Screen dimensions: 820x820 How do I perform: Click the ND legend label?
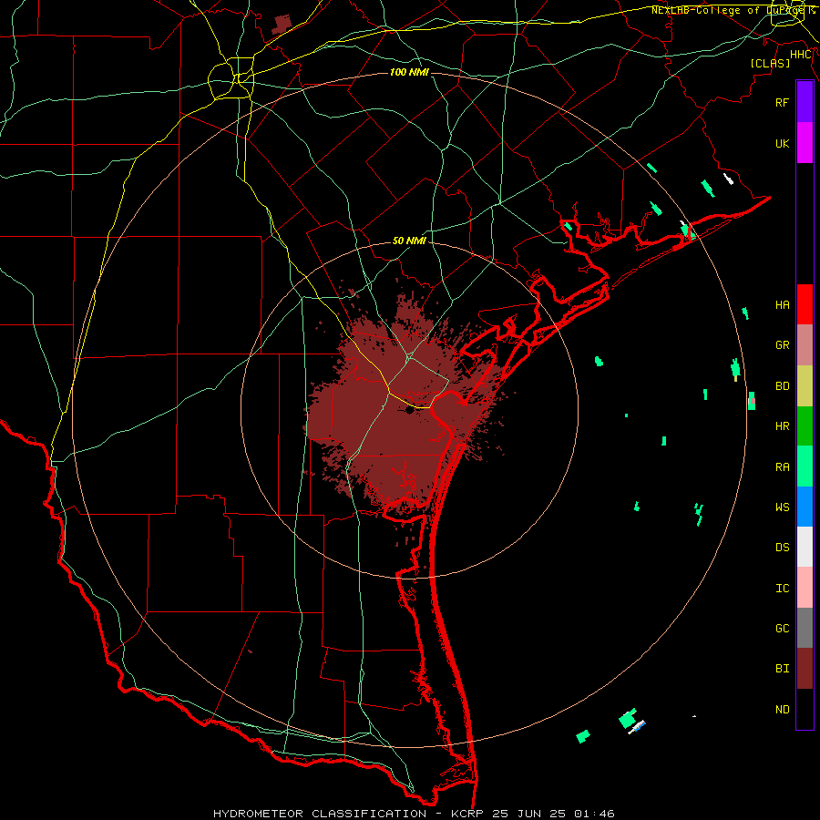pyautogui.click(x=783, y=710)
